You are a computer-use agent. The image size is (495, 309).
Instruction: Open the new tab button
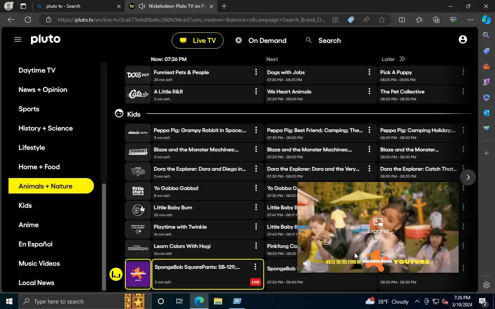(224, 6)
